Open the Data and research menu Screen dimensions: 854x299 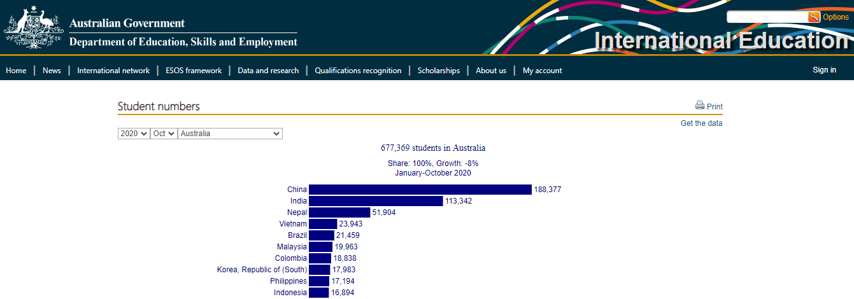pos(268,71)
